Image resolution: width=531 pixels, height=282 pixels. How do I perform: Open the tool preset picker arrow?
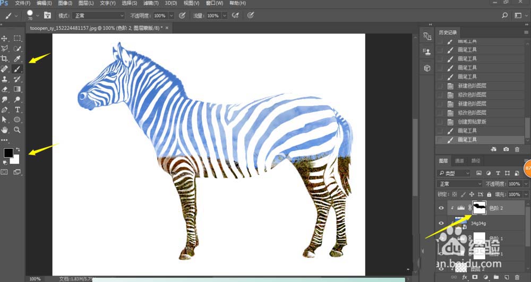pos(16,15)
